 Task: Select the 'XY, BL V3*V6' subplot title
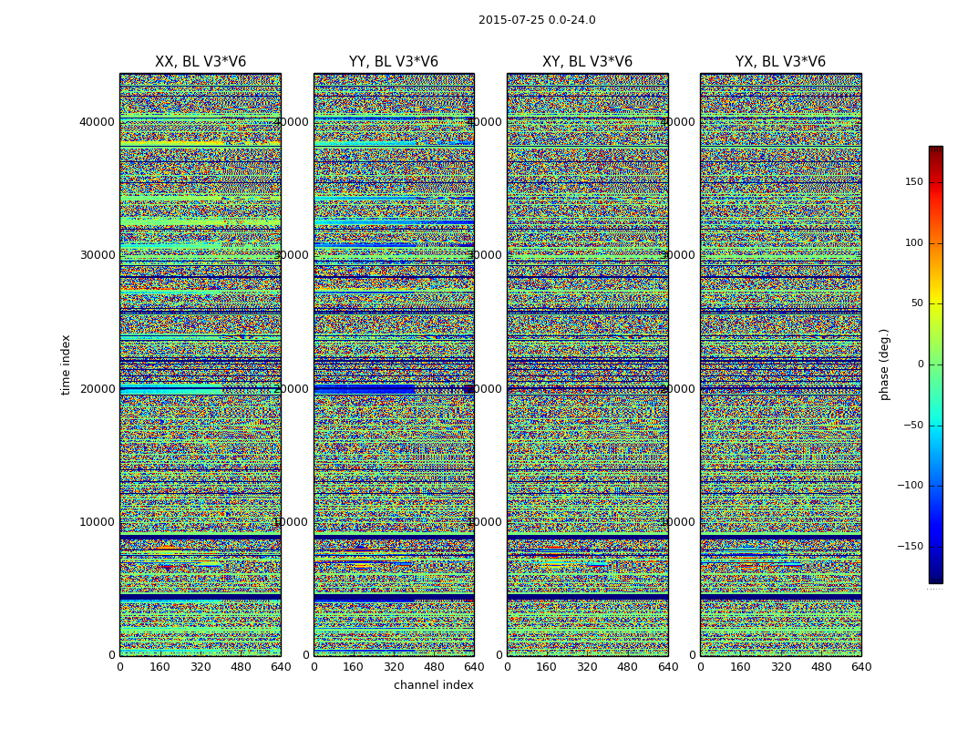(x=587, y=62)
